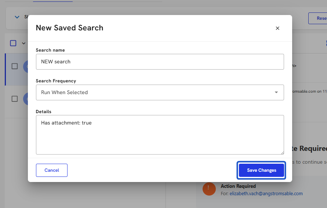327x208 pixels.
Task: Click the second message's sender avatar
Action: pyautogui.click(x=25, y=99)
